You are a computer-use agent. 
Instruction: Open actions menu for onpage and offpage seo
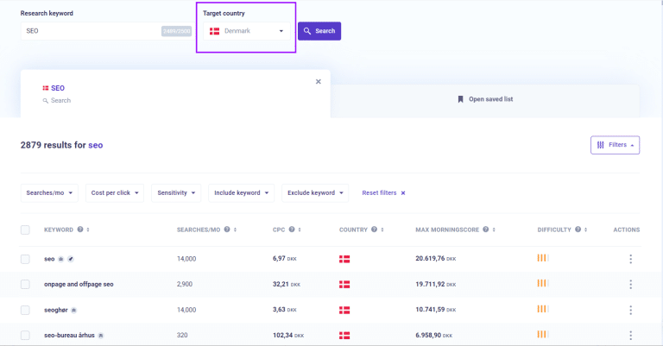pyautogui.click(x=630, y=285)
